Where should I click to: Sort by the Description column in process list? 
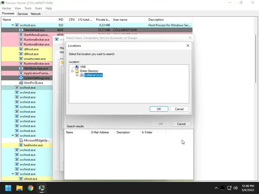coord(169,20)
